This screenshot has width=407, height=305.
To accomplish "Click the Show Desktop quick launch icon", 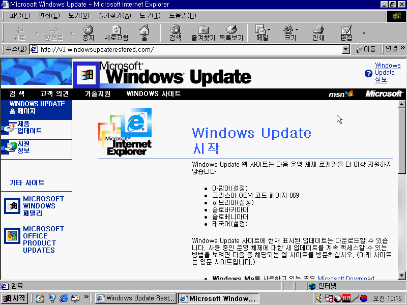I will click(40, 298).
